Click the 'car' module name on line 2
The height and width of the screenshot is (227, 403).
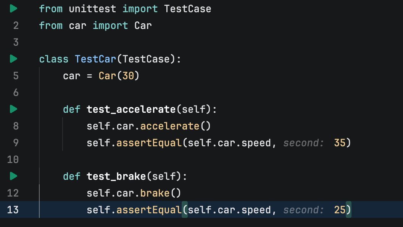coord(77,26)
